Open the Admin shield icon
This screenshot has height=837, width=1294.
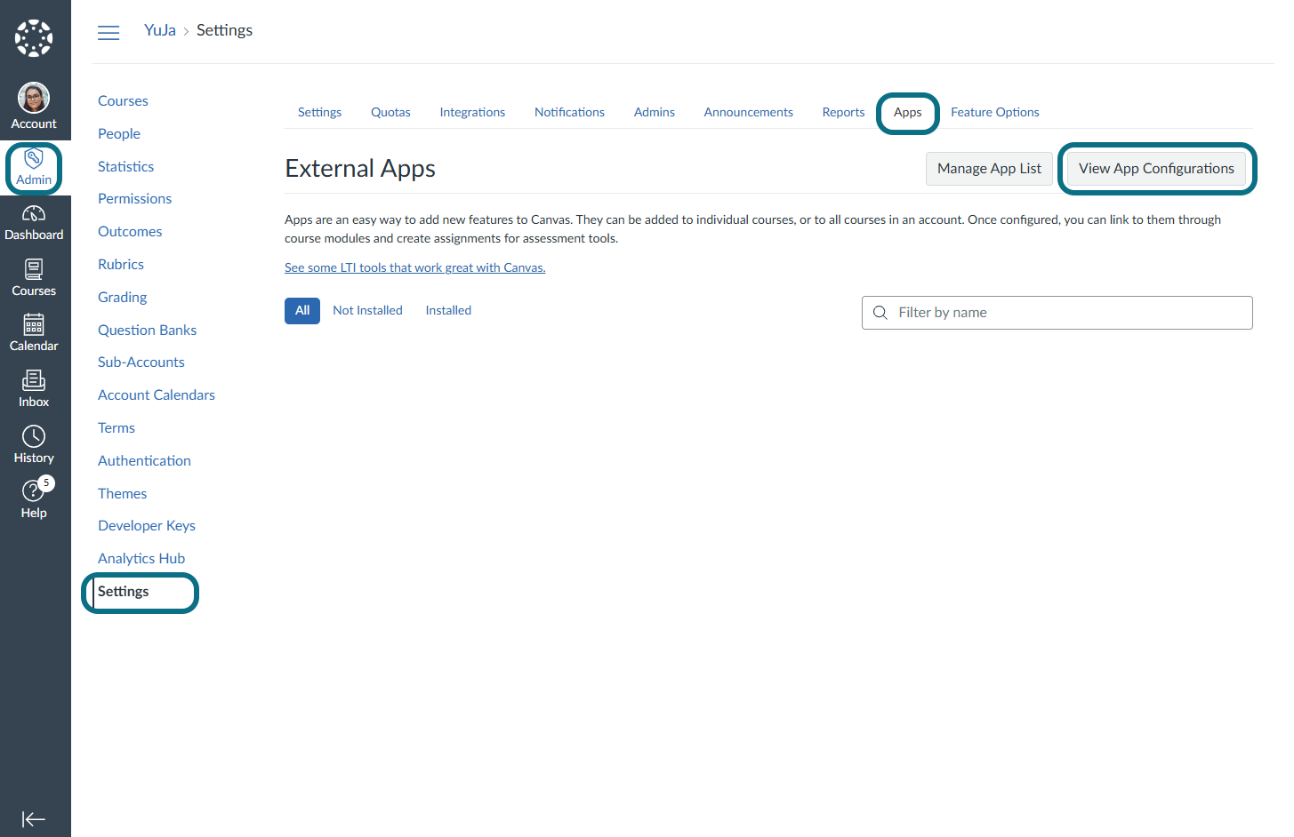pos(34,159)
